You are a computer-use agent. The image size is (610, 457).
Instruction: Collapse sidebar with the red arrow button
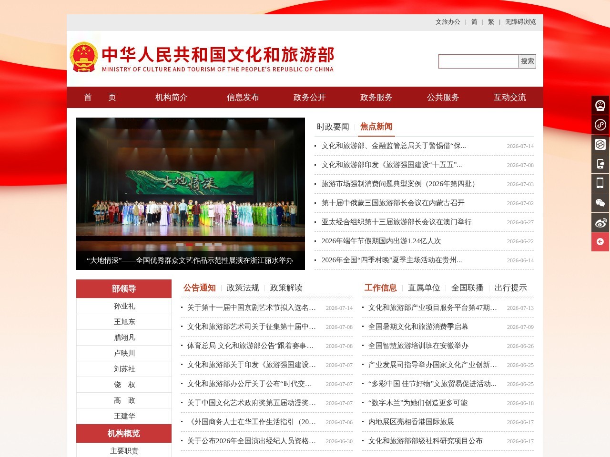click(x=600, y=242)
